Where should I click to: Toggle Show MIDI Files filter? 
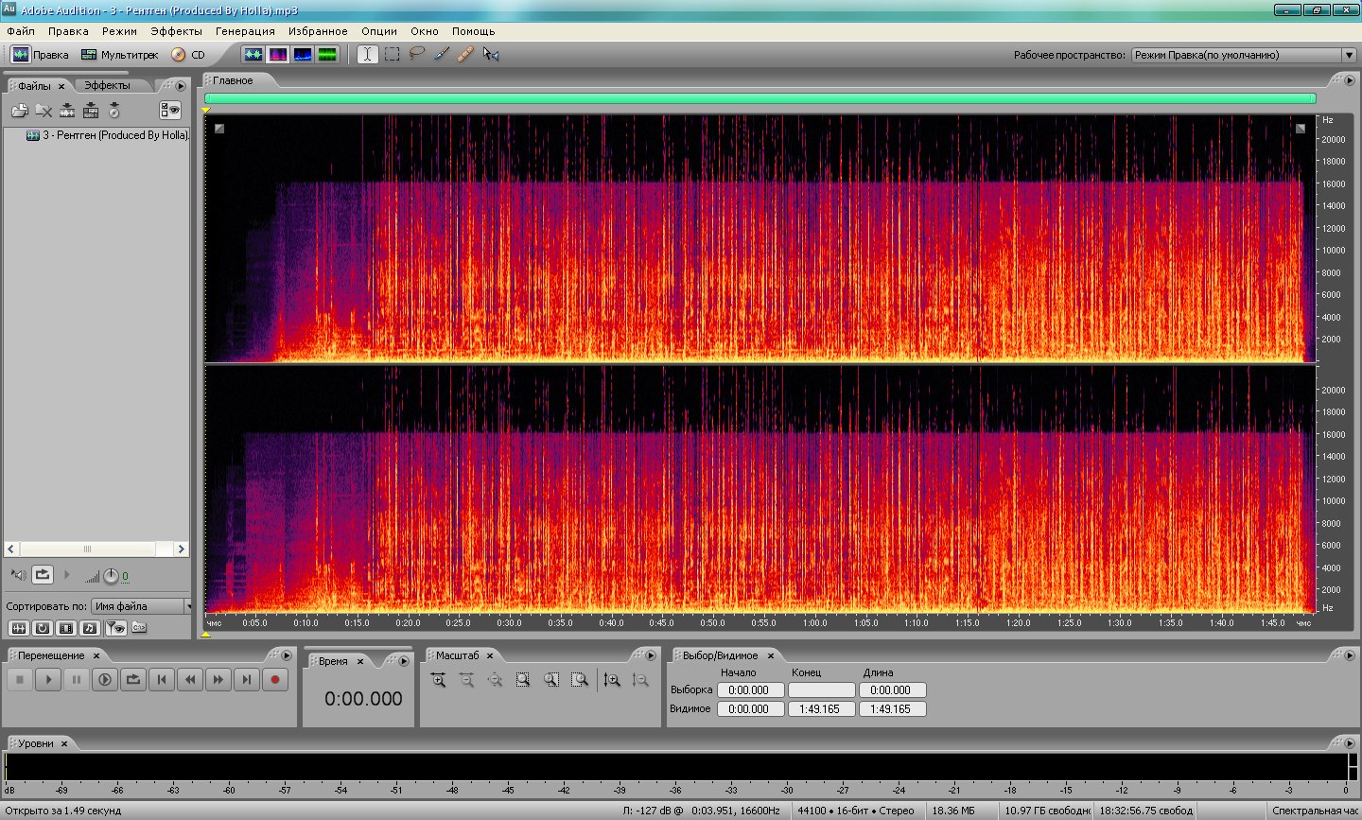pos(90,628)
